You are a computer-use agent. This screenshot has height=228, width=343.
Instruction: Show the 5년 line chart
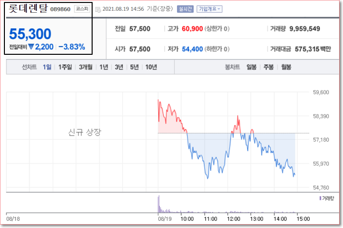click(x=134, y=67)
